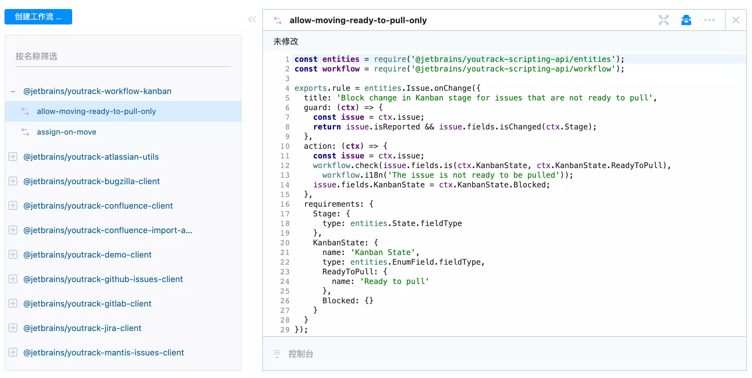This screenshot has width=752, height=378.
Task: Select the assign-on-move rule
Action: 66,132
